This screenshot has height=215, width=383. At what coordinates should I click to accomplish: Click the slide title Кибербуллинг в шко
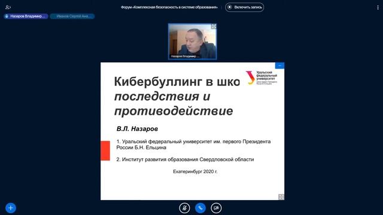tap(177, 81)
